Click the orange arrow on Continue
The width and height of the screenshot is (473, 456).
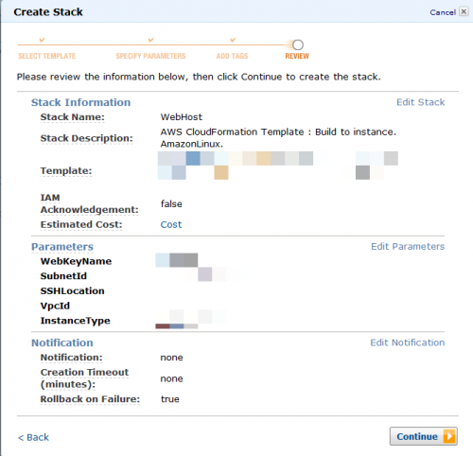tap(449, 436)
